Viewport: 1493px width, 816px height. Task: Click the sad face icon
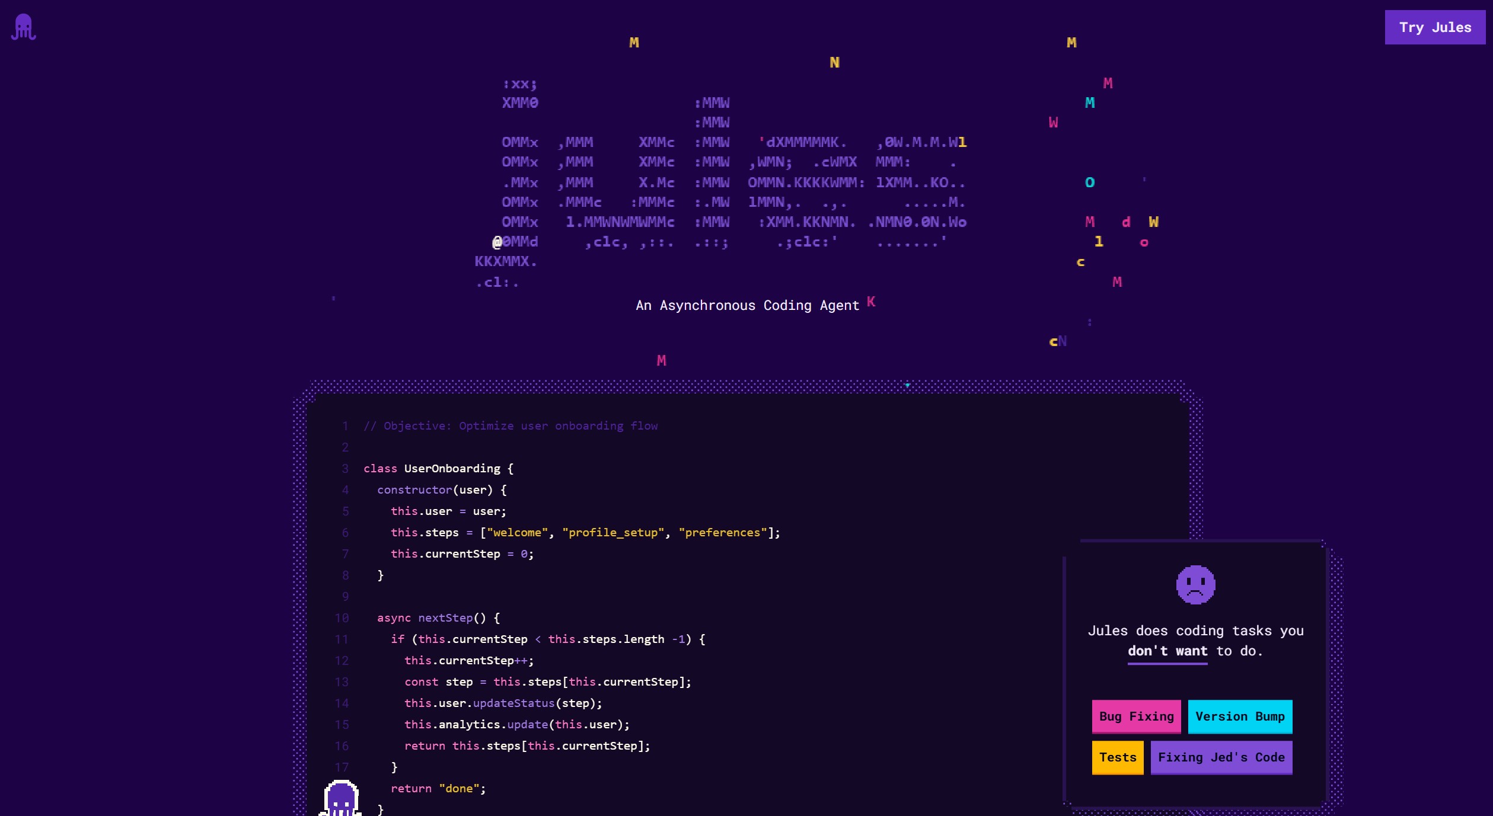coord(1195,585)
